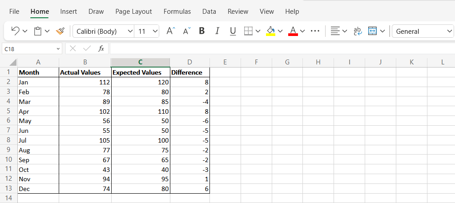Expand the alignment options arrow
Image resolution: width=455 pixels, height=203 pixels.
345,31
